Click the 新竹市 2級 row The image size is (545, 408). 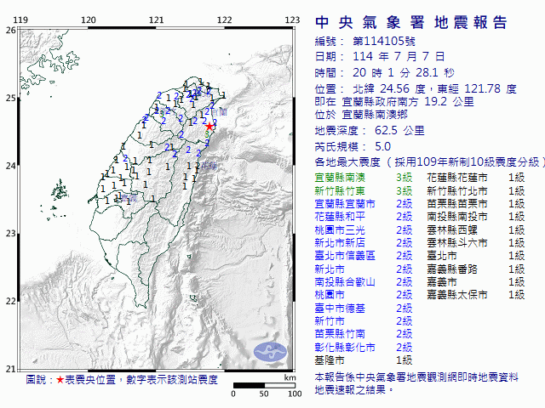click(x=364, y=321)
